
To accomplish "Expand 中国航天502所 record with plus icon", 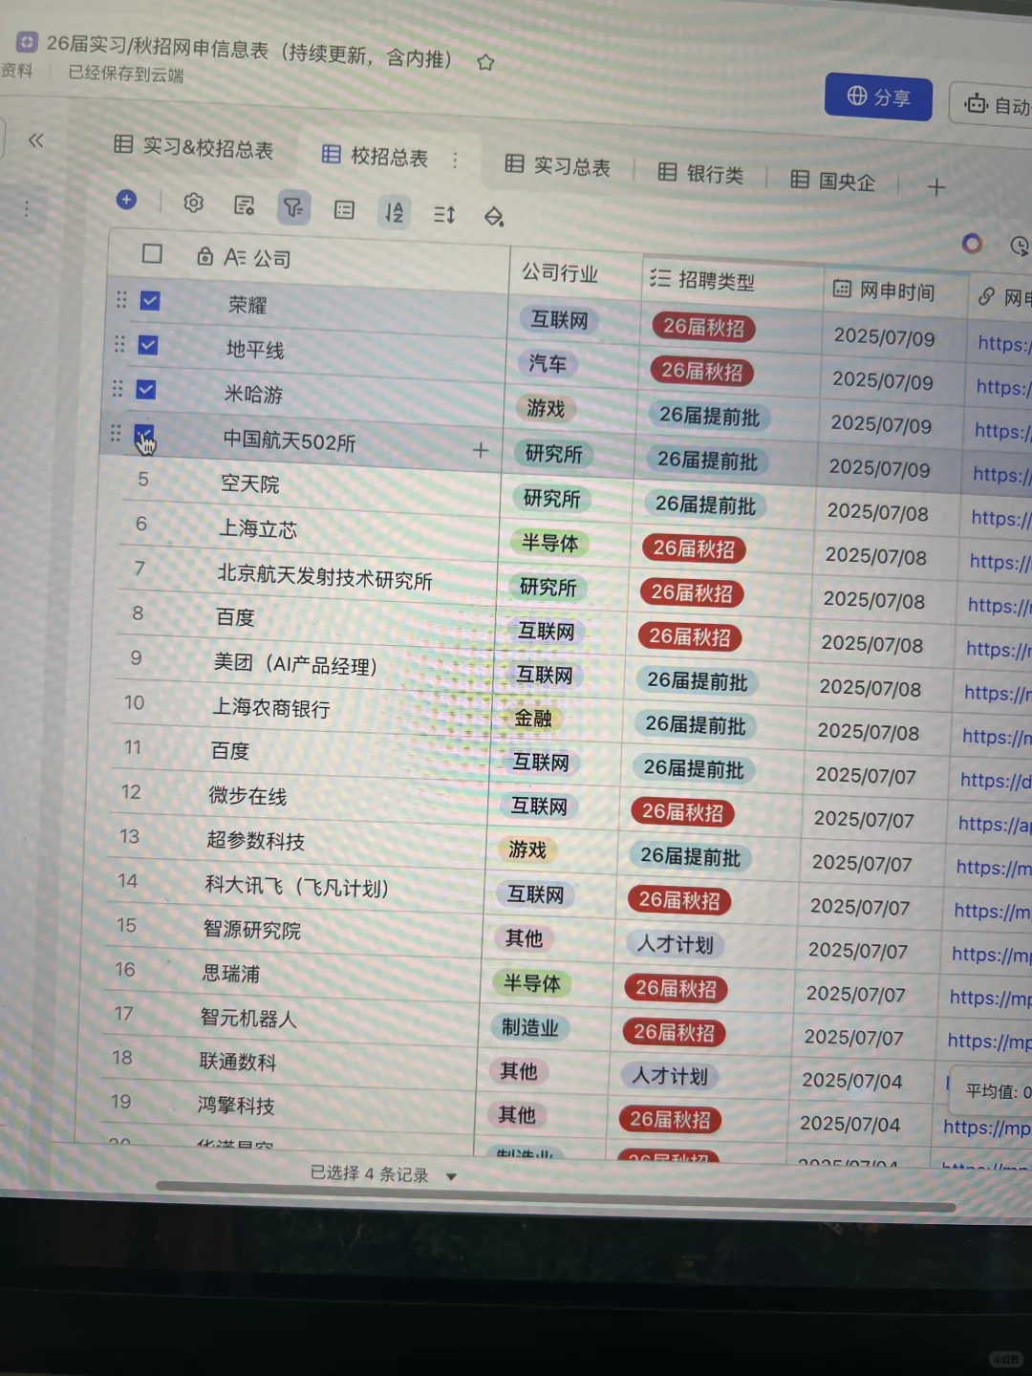I will pyautogui.click(x=481, y=449).
